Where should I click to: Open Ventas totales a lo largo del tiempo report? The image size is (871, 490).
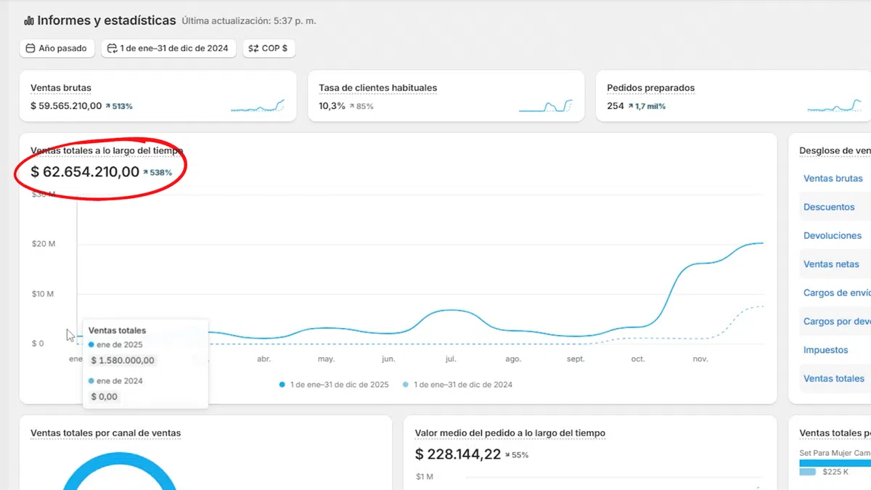(x=107, y=151)
